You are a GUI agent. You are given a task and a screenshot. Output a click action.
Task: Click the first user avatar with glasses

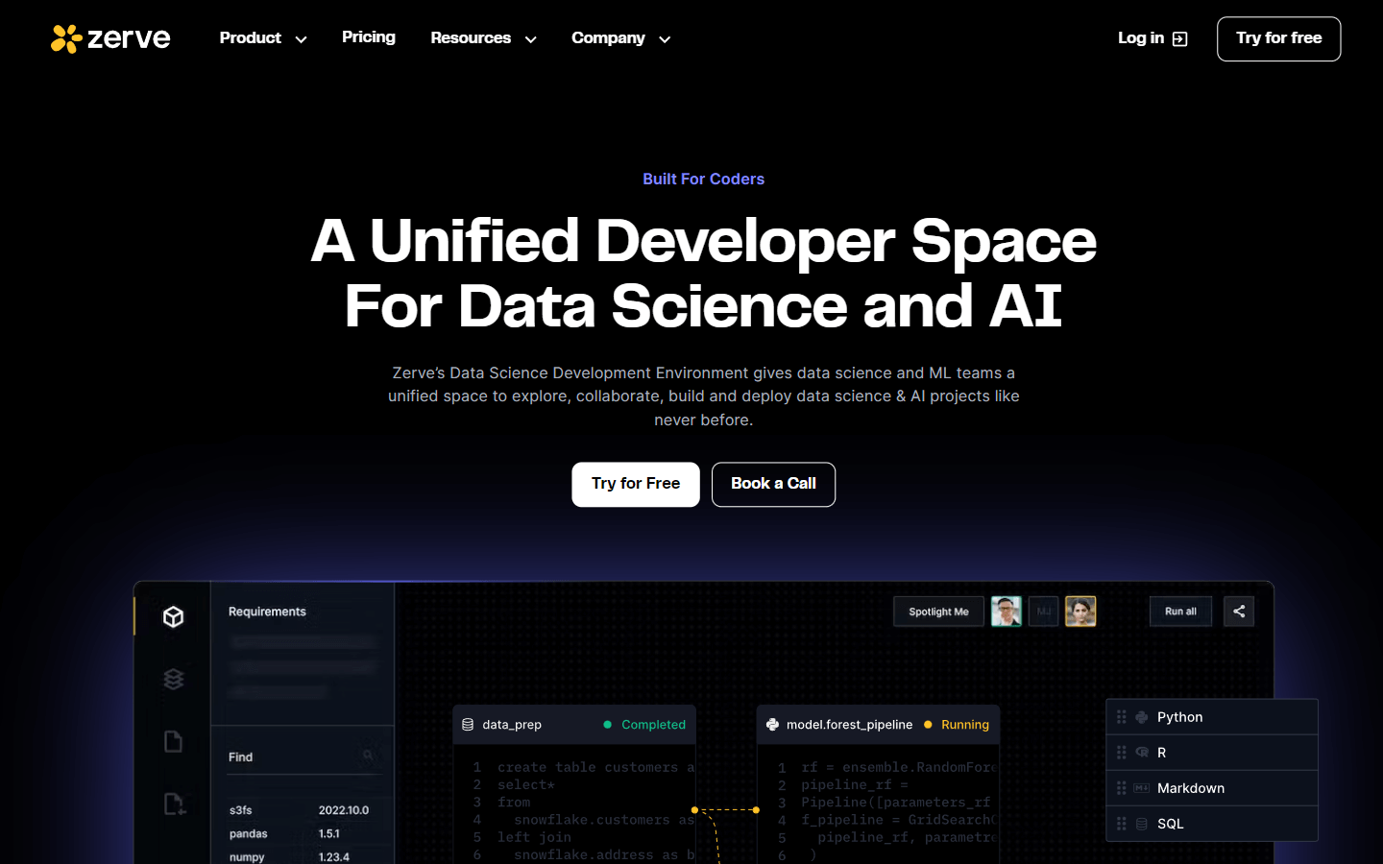(1006, 612)
